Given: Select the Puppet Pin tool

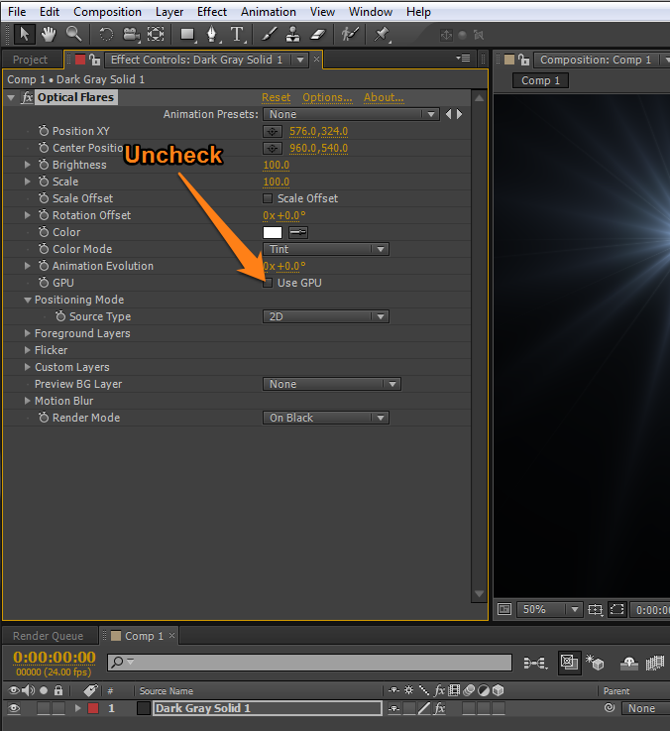Looking at the screenshot, I should click(382, 34).
